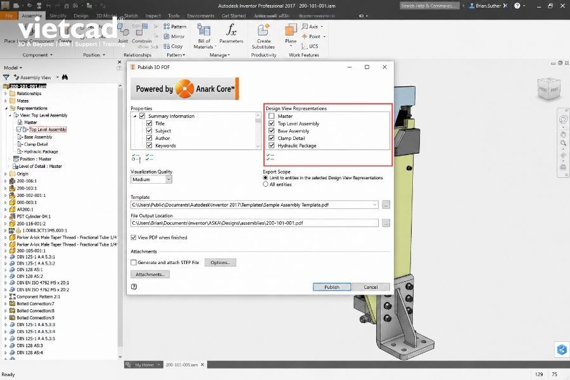Click the Search Help & Commands box

coord(429,6)
